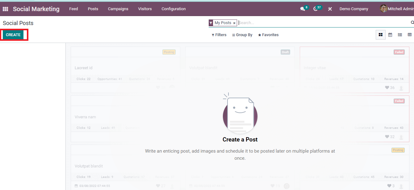Open the apps grid menu icon
The height and width of the screenshot is (190, 414).
pos(5,9)
